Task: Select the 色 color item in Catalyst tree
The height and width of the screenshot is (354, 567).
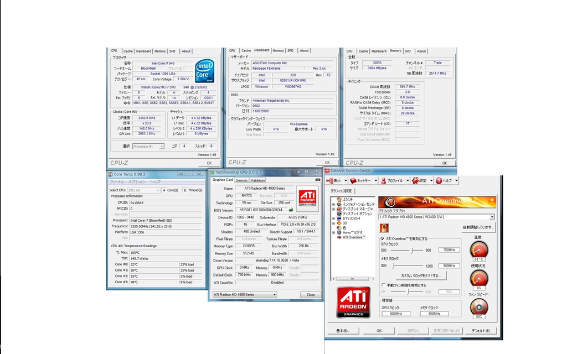Action: pyautogui.click(x=344, y=228)
